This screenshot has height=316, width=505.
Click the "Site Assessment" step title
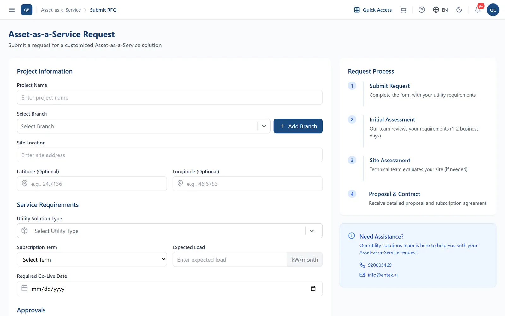[x=390, y=160]
